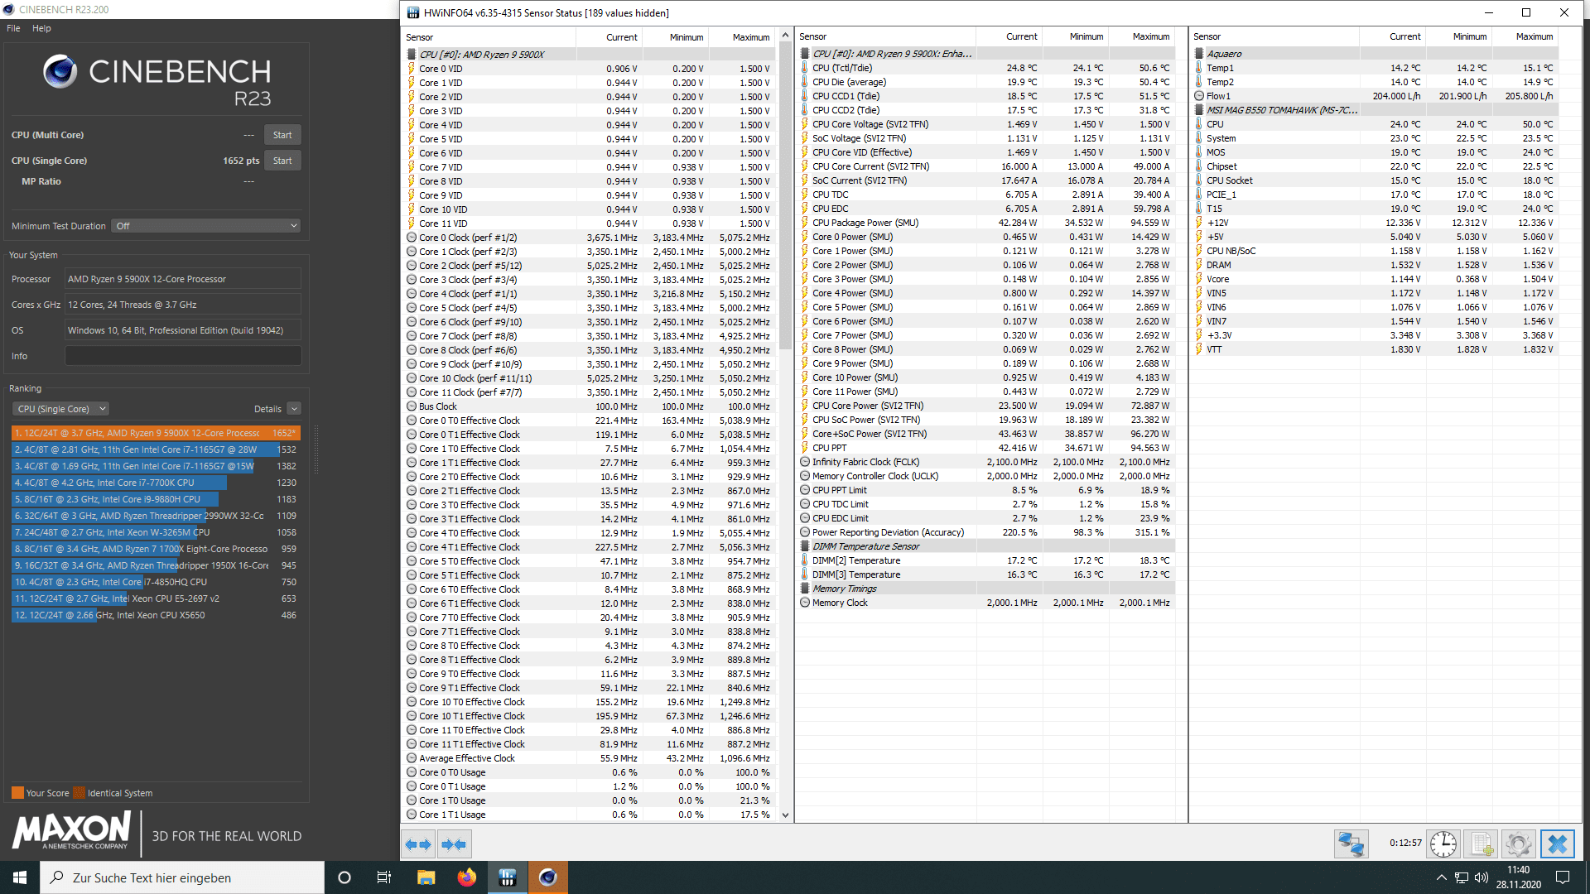This screenshot has width=1590, height=894.
Task: Open the notification center icon
Action: tap(1563, 877)
